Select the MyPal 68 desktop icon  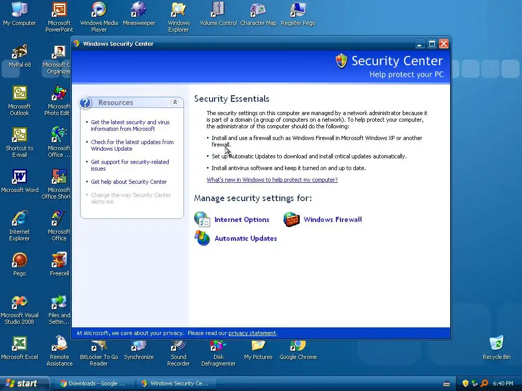[x=19, y=55]
